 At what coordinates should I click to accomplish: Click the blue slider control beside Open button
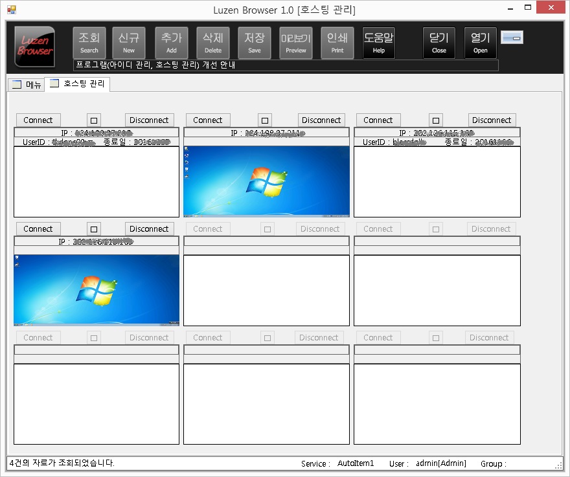[512, 38]
